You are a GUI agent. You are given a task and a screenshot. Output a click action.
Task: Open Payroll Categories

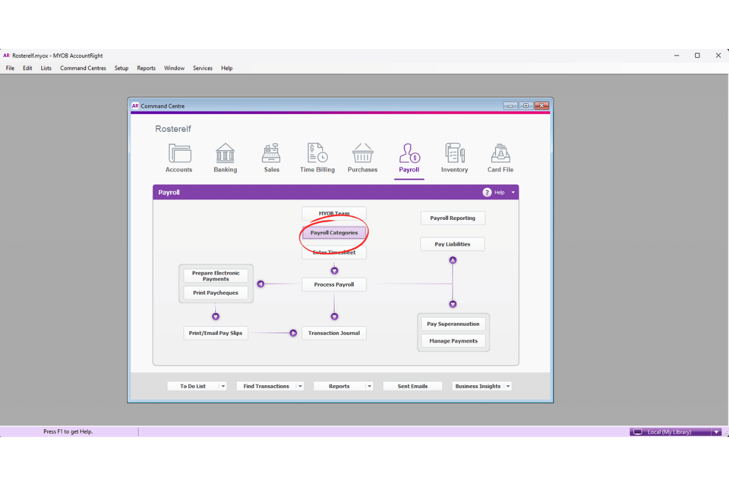click(x=334, y=233)
